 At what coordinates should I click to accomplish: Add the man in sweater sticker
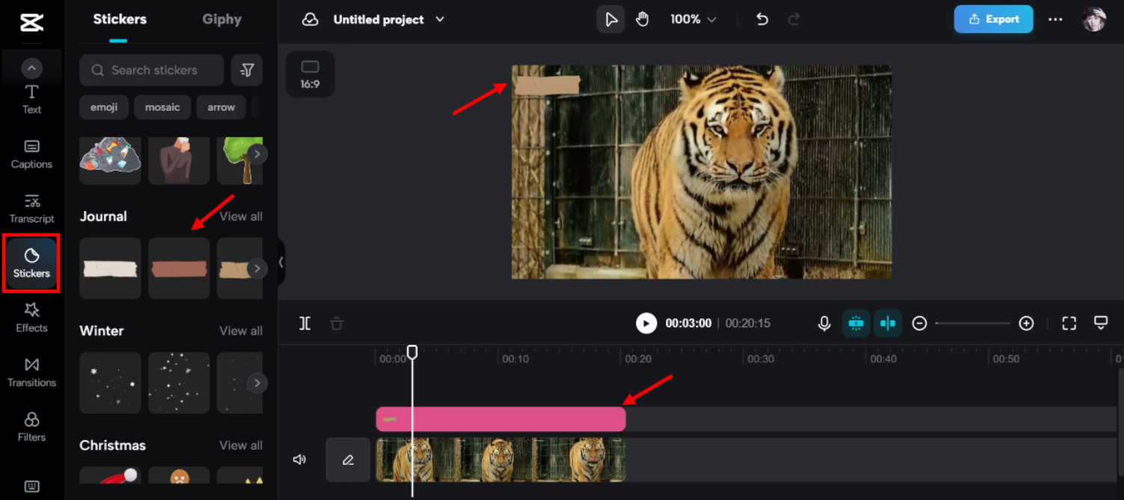click(x=179, y=160)
